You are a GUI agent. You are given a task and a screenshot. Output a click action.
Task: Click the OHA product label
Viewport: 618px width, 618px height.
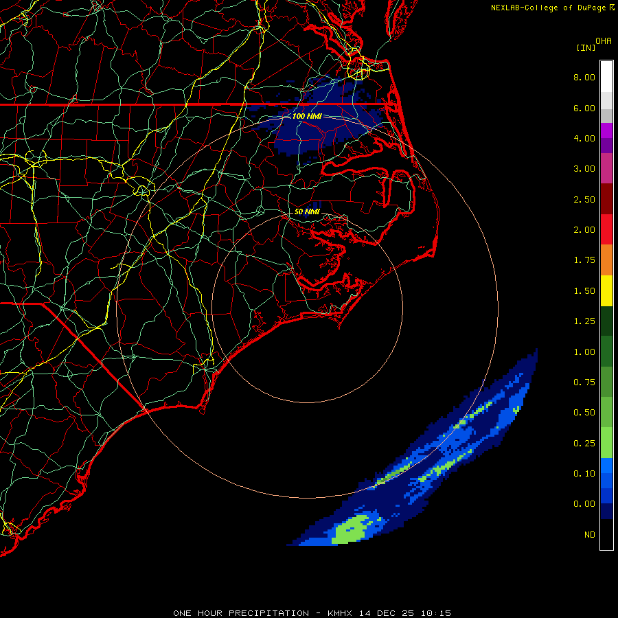coord(604,41)
